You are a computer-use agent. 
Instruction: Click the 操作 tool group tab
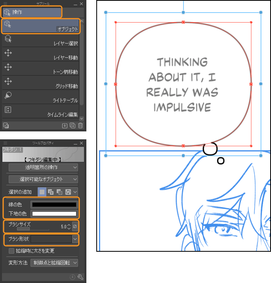(x=32, y=12)
